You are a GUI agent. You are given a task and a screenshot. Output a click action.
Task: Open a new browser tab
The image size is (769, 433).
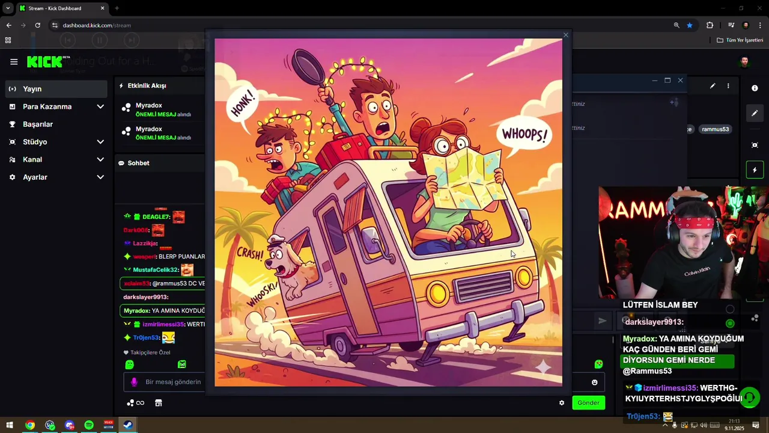[x=117, y=8]
